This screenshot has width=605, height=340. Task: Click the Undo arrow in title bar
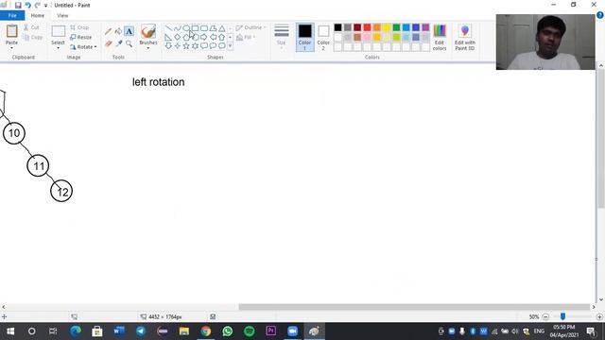pyautogui.click(x=27, y=5)
